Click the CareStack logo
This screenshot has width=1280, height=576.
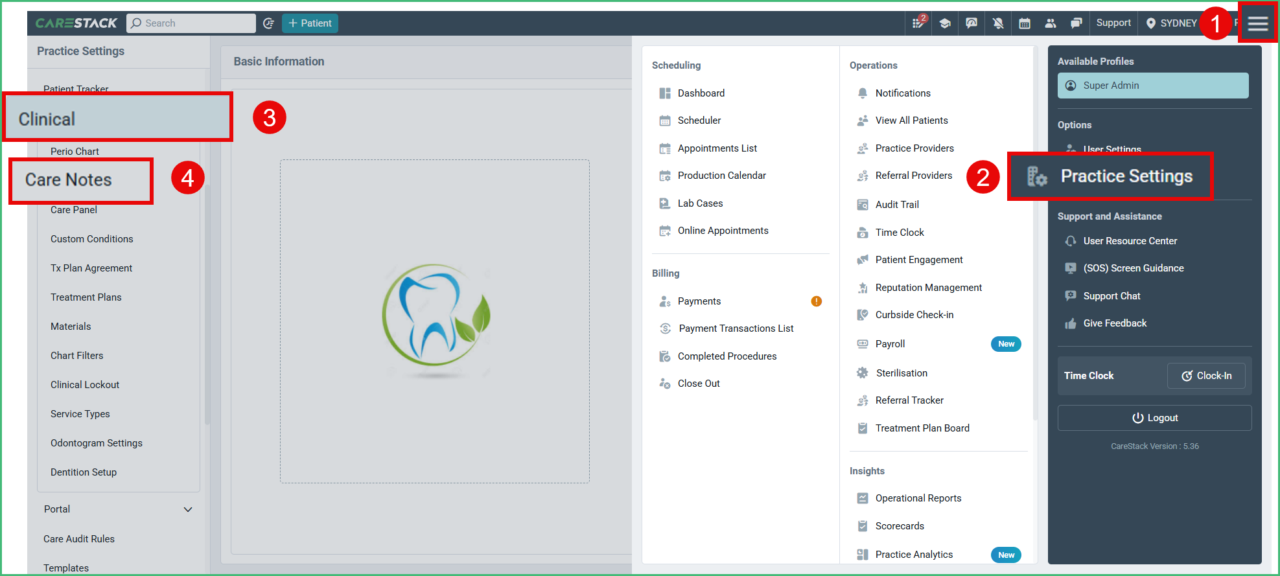tap(76, 23)
